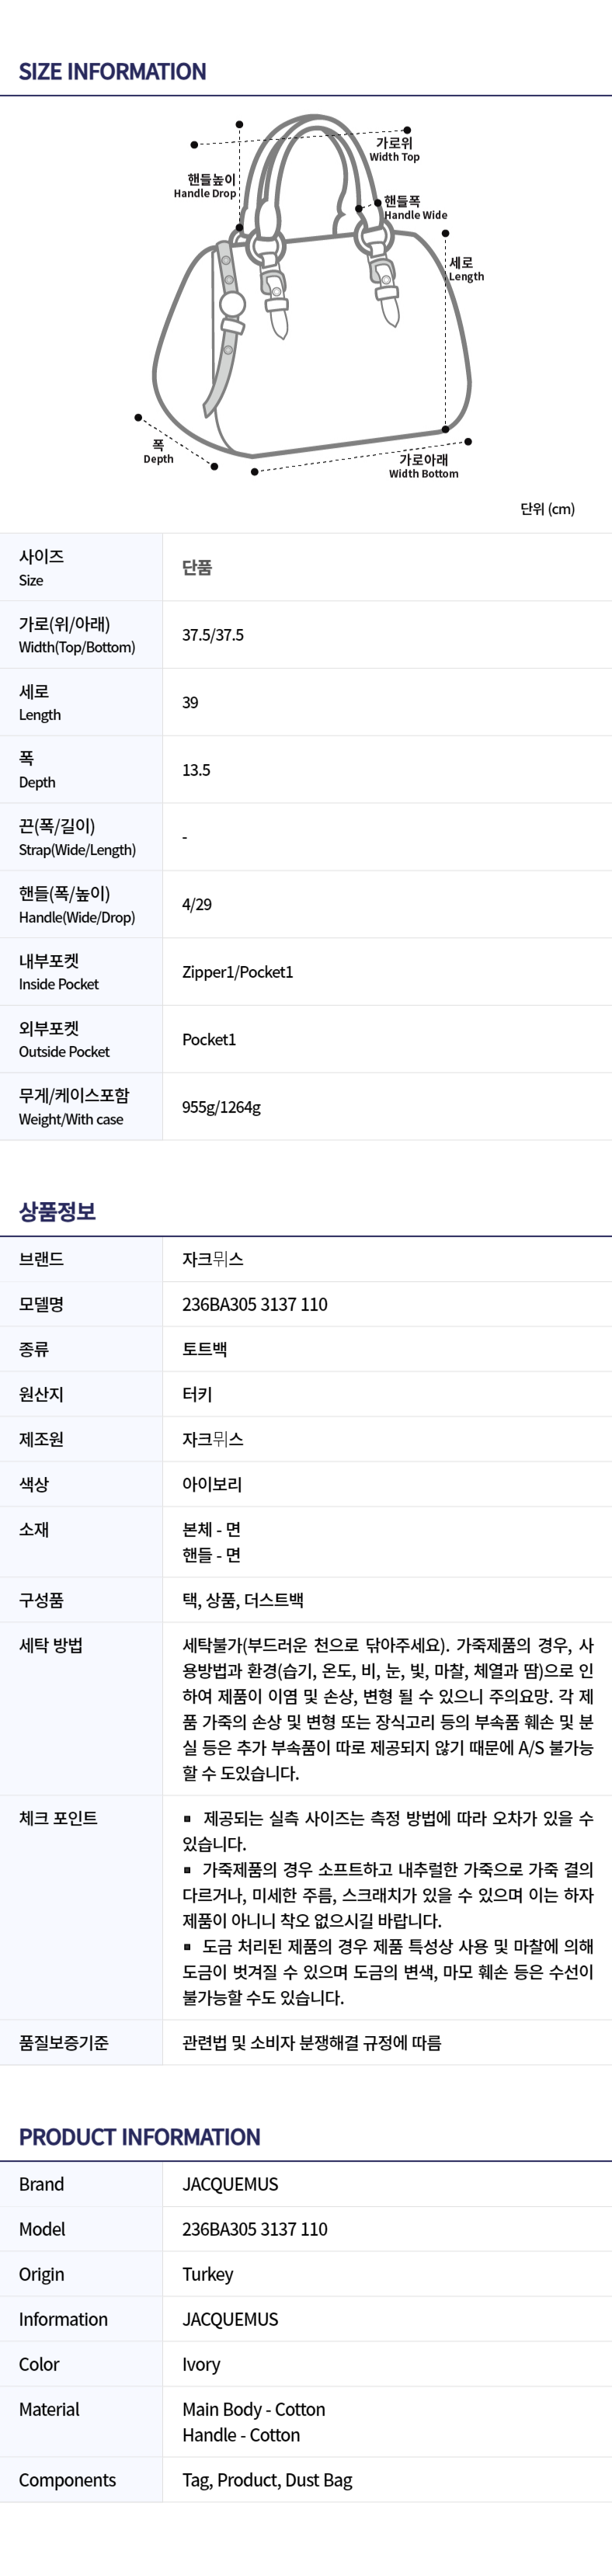Click the Handle Drop label on diagram
The image size is (612, 2554).
[207, 186]
